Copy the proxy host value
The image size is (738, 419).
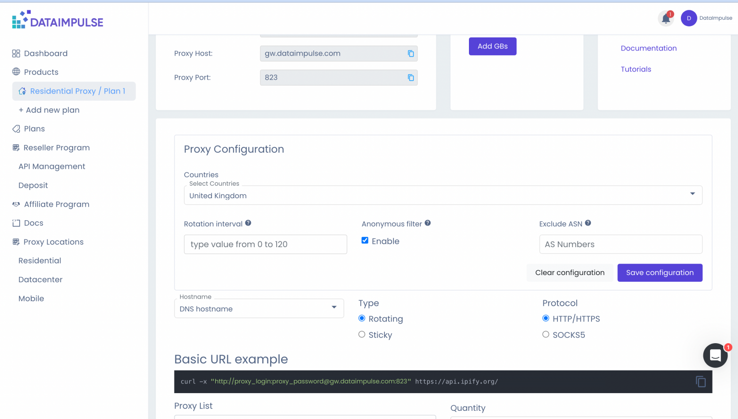tap(411, 54)
